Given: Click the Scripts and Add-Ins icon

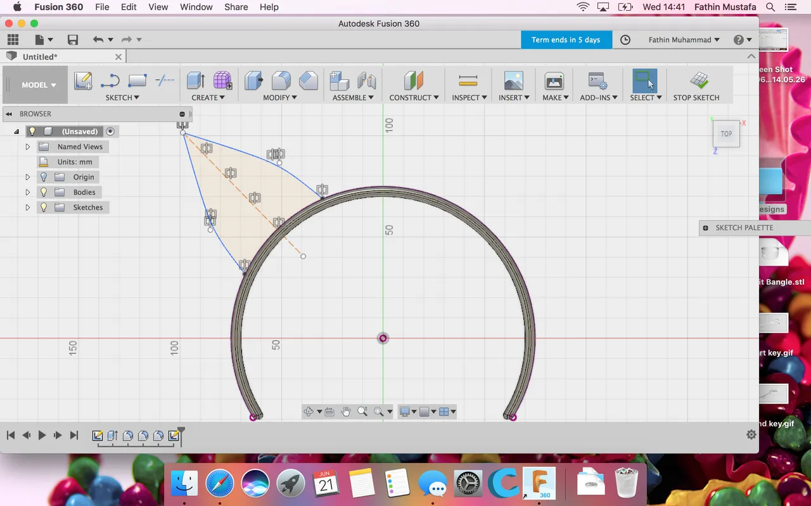Looking at the screenshot, I should pyautogui.click(x=597, y=80).
